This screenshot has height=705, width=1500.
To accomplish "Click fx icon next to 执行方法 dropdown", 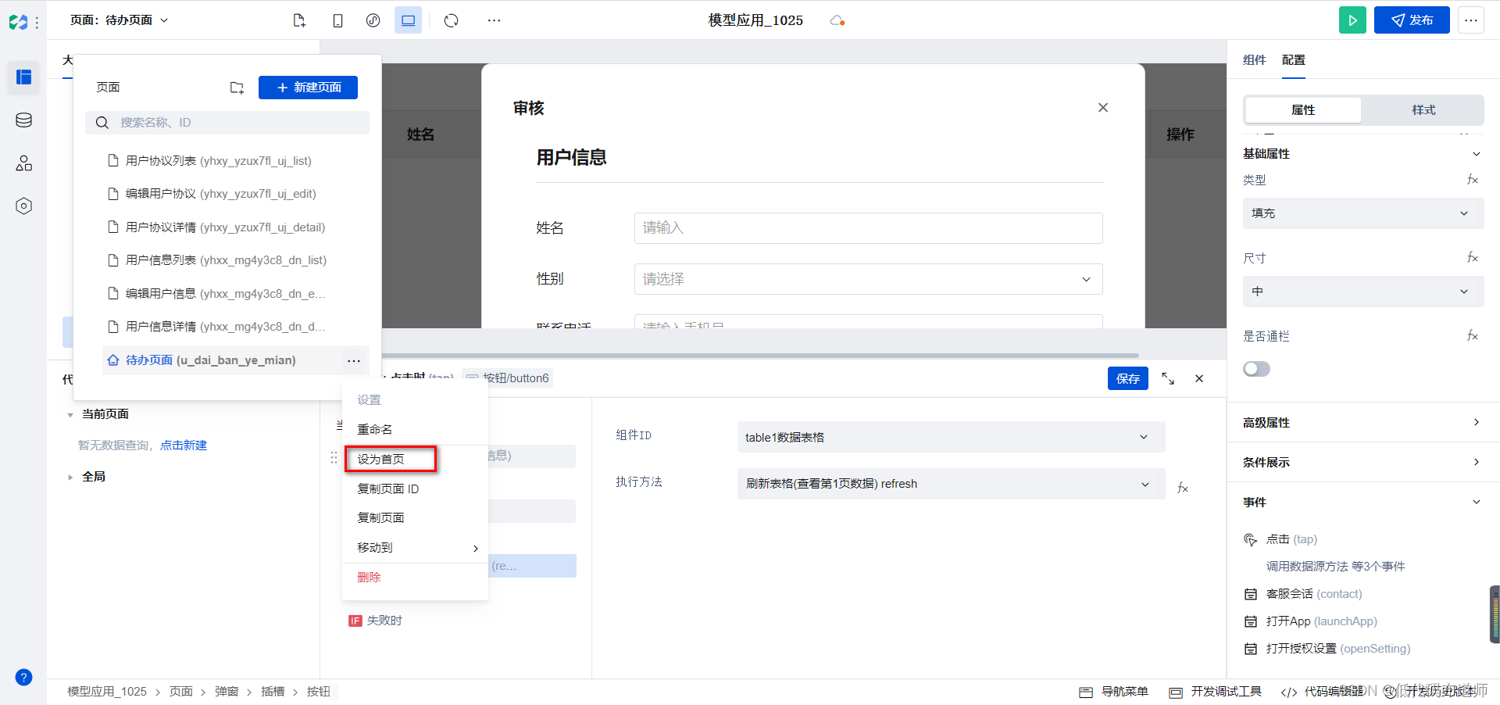I will point(1183,488).
